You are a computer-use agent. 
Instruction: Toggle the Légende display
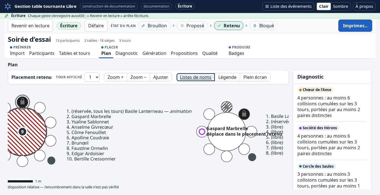click(227, 77)
